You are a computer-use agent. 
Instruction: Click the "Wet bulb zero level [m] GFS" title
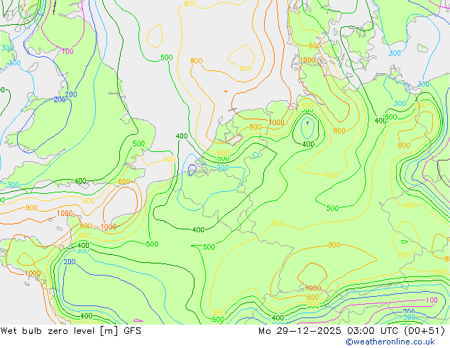coord(71,331)
